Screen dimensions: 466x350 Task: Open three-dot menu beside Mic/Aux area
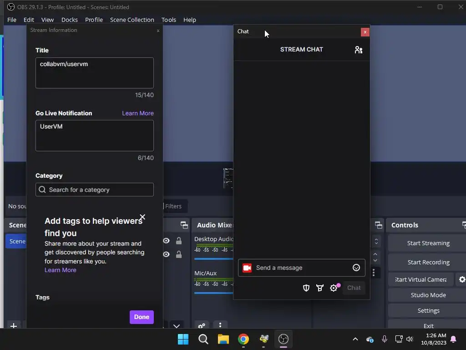pos(374,272)
